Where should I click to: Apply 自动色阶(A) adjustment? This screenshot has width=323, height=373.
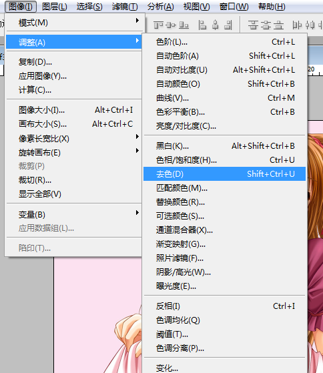(x=224, y=56)
